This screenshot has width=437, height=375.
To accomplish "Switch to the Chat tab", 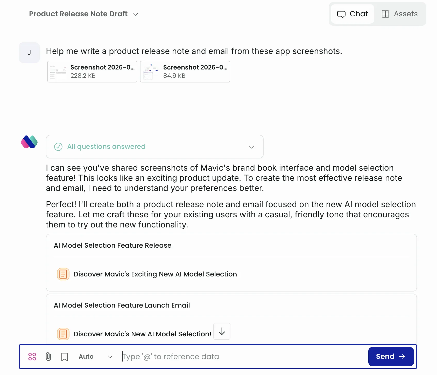I will point(353,14).
